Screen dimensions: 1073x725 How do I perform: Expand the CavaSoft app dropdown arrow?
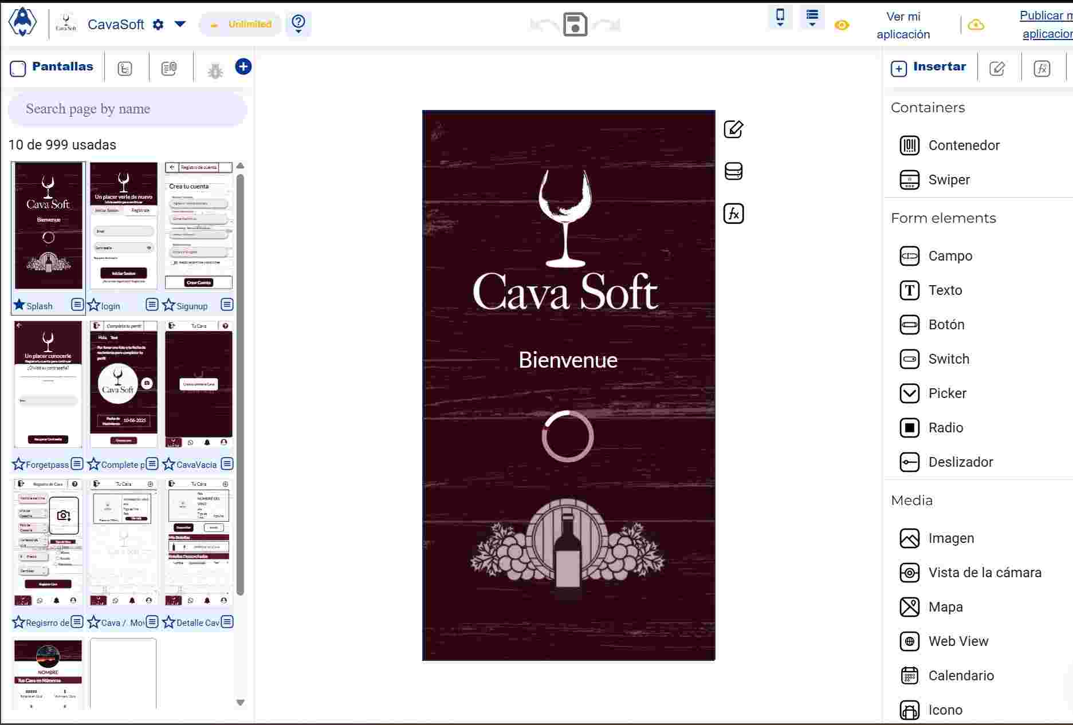click(x=180, y=24)
